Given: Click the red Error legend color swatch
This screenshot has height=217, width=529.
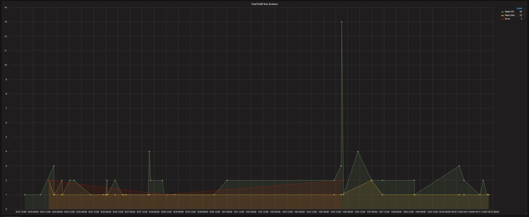Looking at the screenshot, I should [x=503, y=19].
